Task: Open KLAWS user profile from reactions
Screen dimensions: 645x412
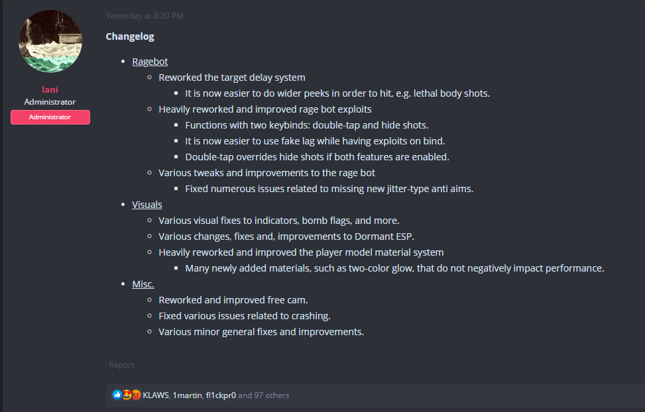Action: point(155,395)
